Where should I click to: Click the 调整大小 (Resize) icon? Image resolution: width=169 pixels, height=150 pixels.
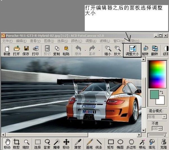point(132,50)
